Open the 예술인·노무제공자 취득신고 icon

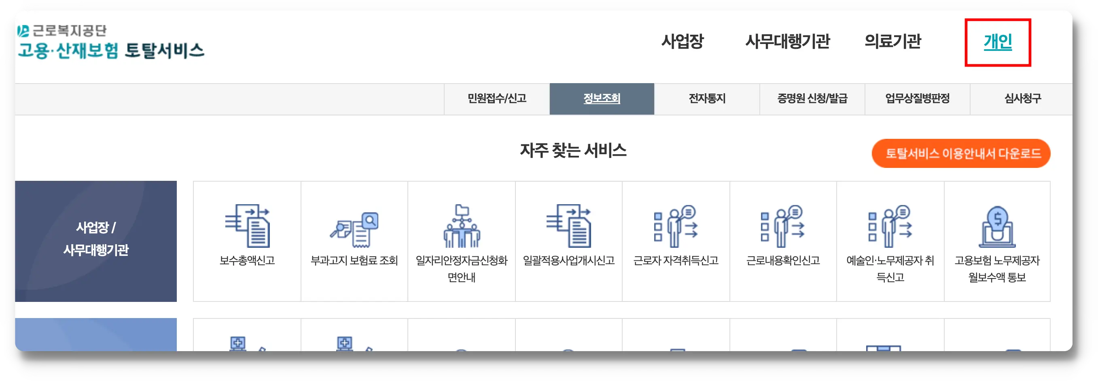pos(890,226)
